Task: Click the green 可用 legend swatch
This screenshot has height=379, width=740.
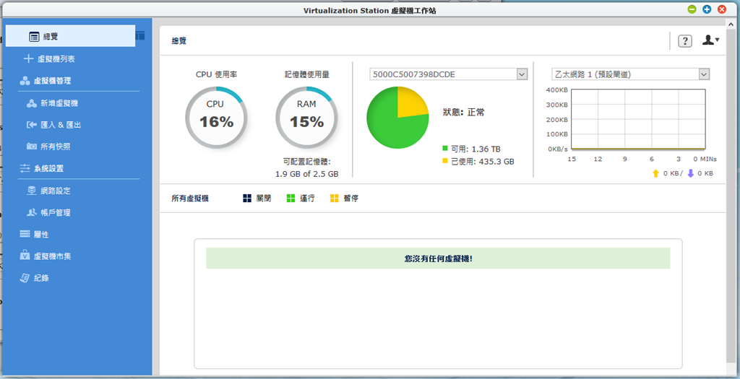Action: coord(444,149)
